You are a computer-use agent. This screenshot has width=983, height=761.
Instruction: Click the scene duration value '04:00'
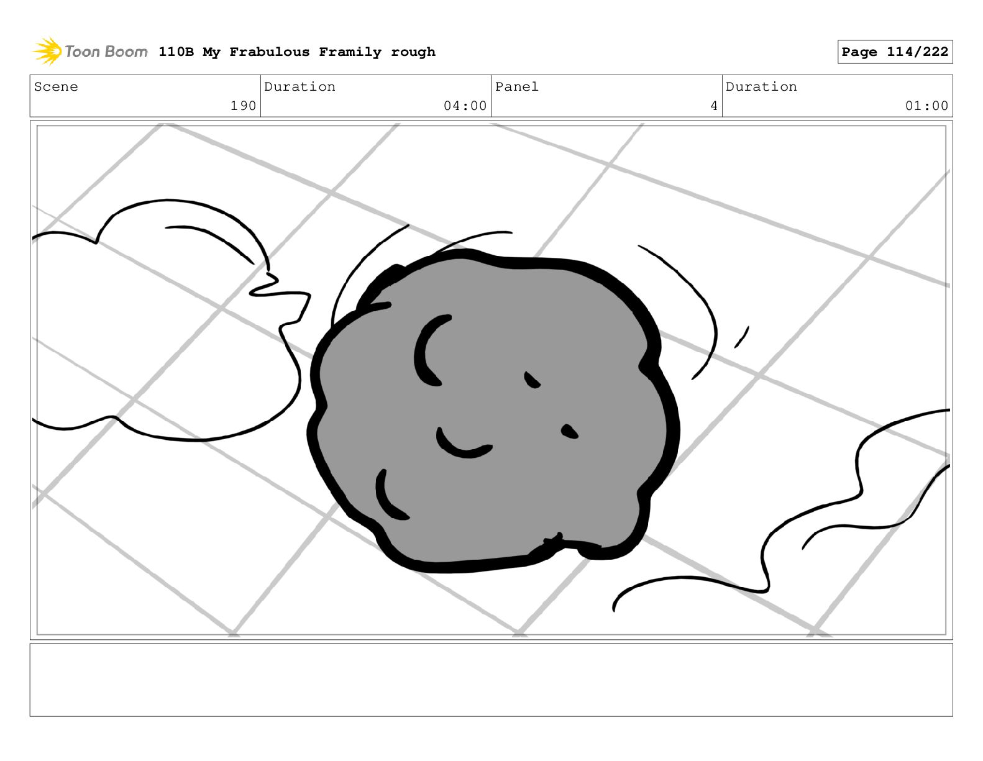pyautogui.click(x=465, y=106)
